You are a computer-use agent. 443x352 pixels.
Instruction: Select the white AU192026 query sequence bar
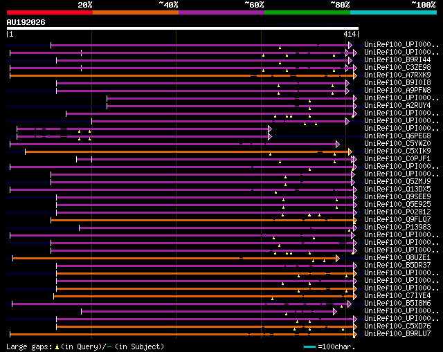point(183,28)
